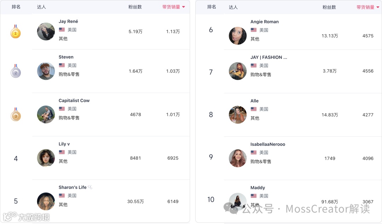Sort right table by 带货销量 arrow

(378, 7)
